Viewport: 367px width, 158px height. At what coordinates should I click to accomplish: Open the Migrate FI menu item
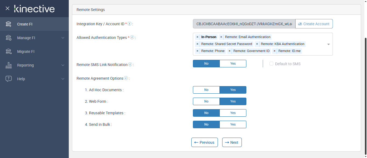point(26,52)
